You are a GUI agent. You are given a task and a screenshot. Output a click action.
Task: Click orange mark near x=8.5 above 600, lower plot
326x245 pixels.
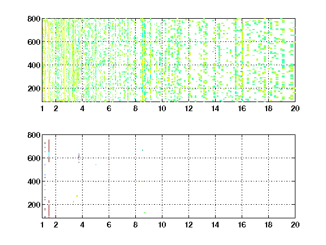(x=143, y=150)
